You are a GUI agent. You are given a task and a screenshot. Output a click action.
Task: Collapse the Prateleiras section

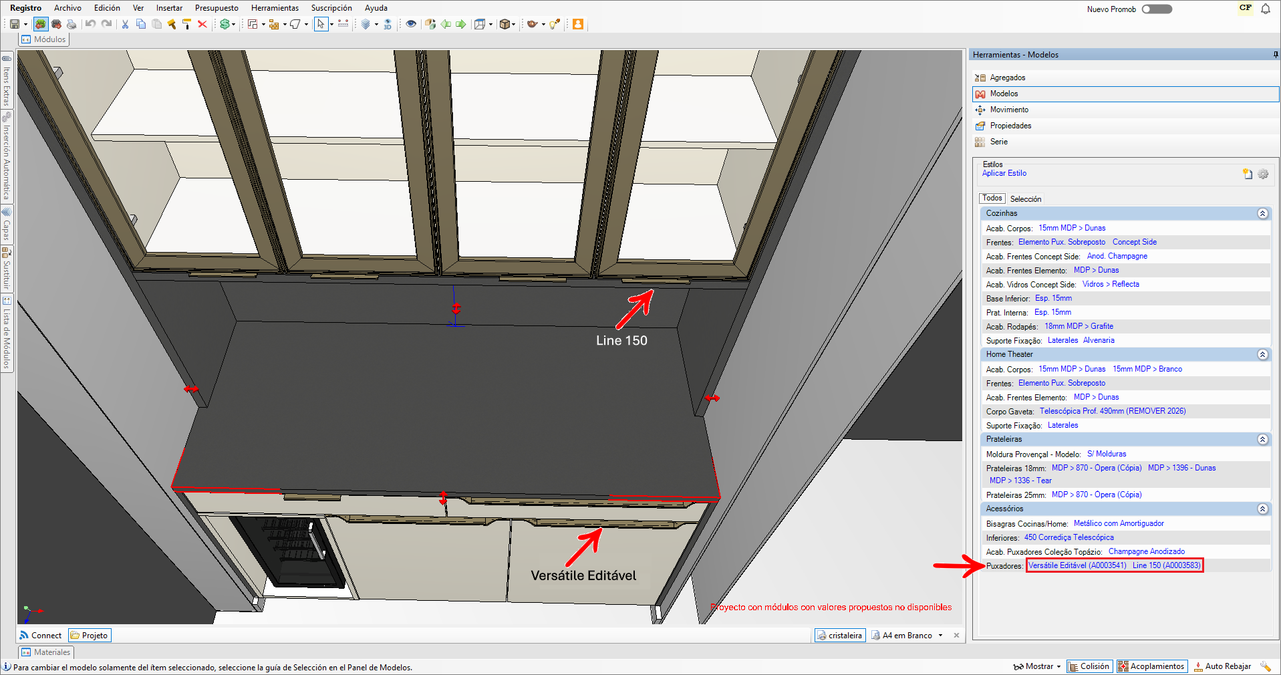point(1262,440)
